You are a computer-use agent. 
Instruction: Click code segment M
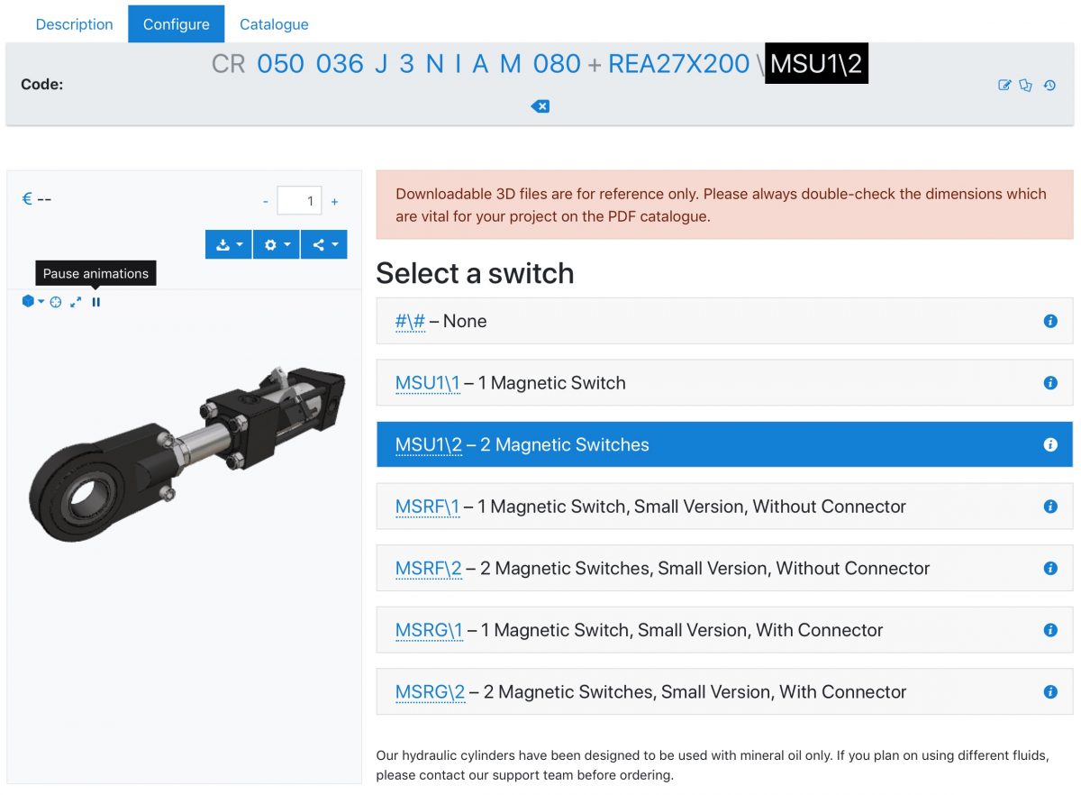[511, 64]
